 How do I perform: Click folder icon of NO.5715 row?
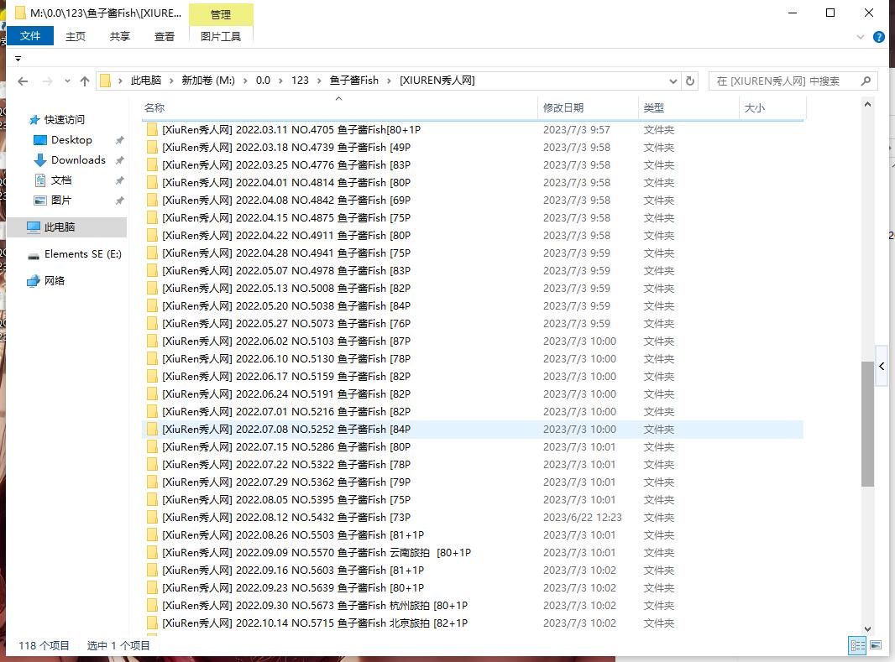click(152, 623)
